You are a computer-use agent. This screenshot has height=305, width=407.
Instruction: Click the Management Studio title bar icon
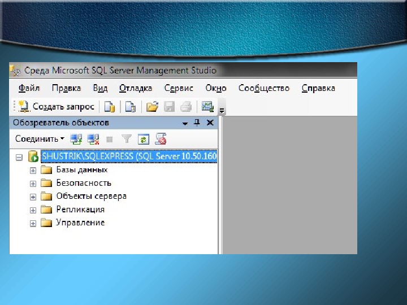pyautogui.click(x=15, y=71)
